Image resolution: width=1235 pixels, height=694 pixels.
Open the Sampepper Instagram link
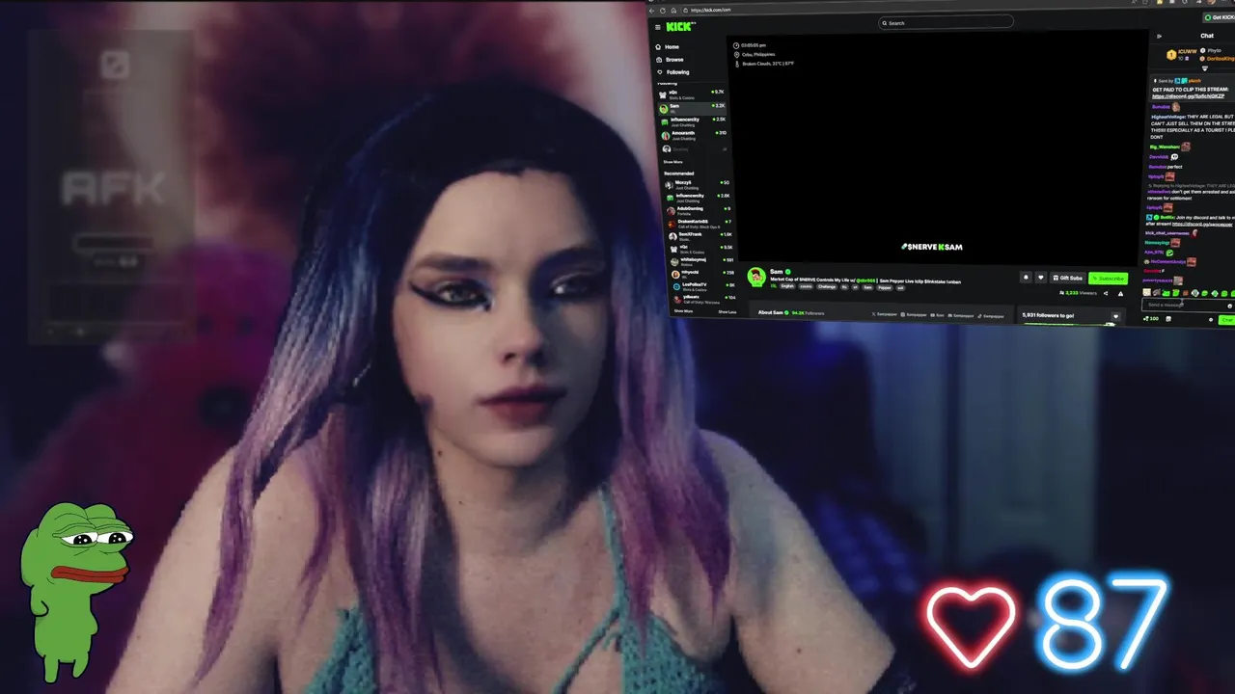click(x=913, y=314)
